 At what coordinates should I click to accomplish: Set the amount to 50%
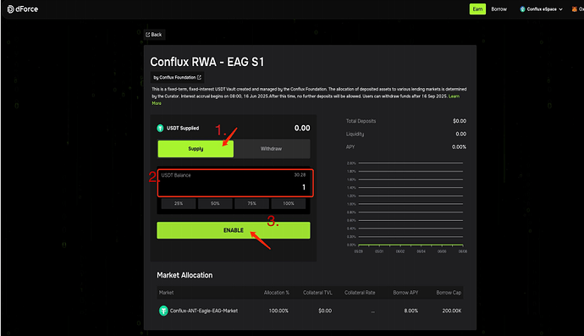click(x=215, y=203)
